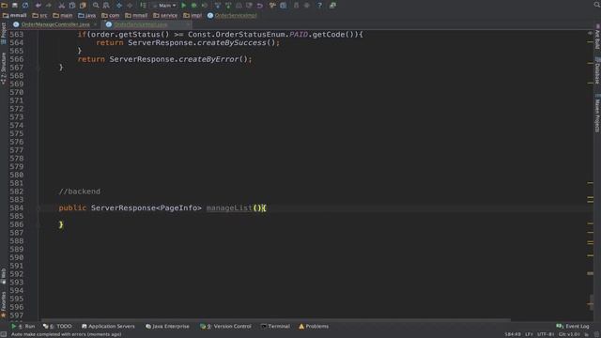
Task: Open the Terminal tool window
Action: pos(275,326)
